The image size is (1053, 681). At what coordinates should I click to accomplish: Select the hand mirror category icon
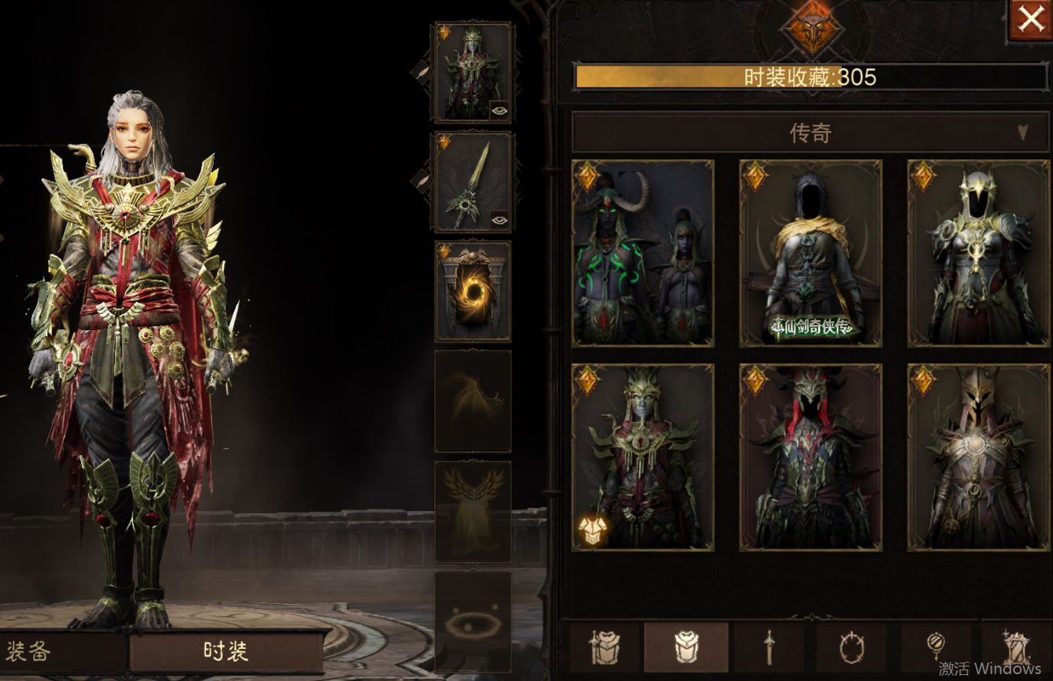tap(936, 648)
